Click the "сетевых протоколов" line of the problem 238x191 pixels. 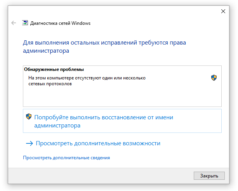pos(50,83)
